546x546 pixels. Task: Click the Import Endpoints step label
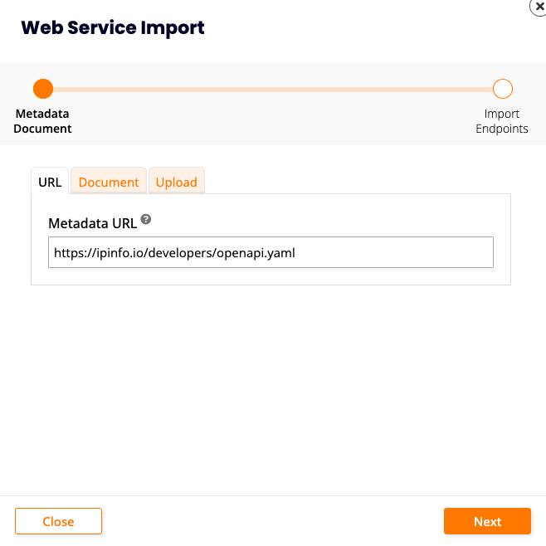click(502, 121)
